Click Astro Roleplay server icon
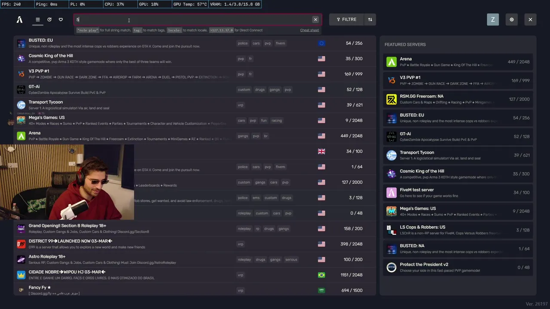The height and width of the screenshot is (309, 550). point(21,259)
